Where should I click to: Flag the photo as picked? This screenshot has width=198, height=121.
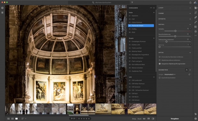click(72, 118)
